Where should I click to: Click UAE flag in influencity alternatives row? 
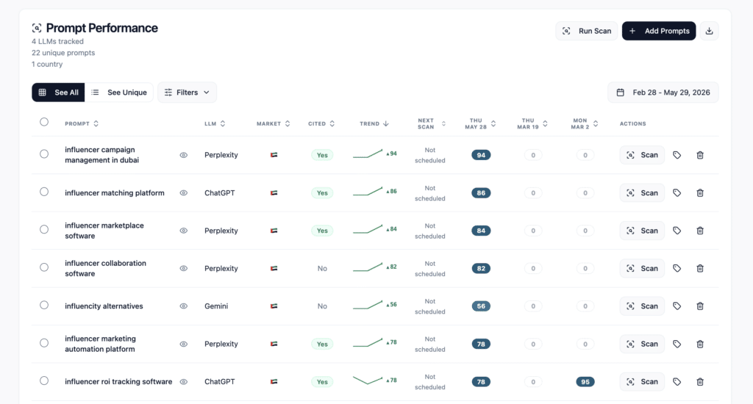pyautogui.click(x=274, y=306)
